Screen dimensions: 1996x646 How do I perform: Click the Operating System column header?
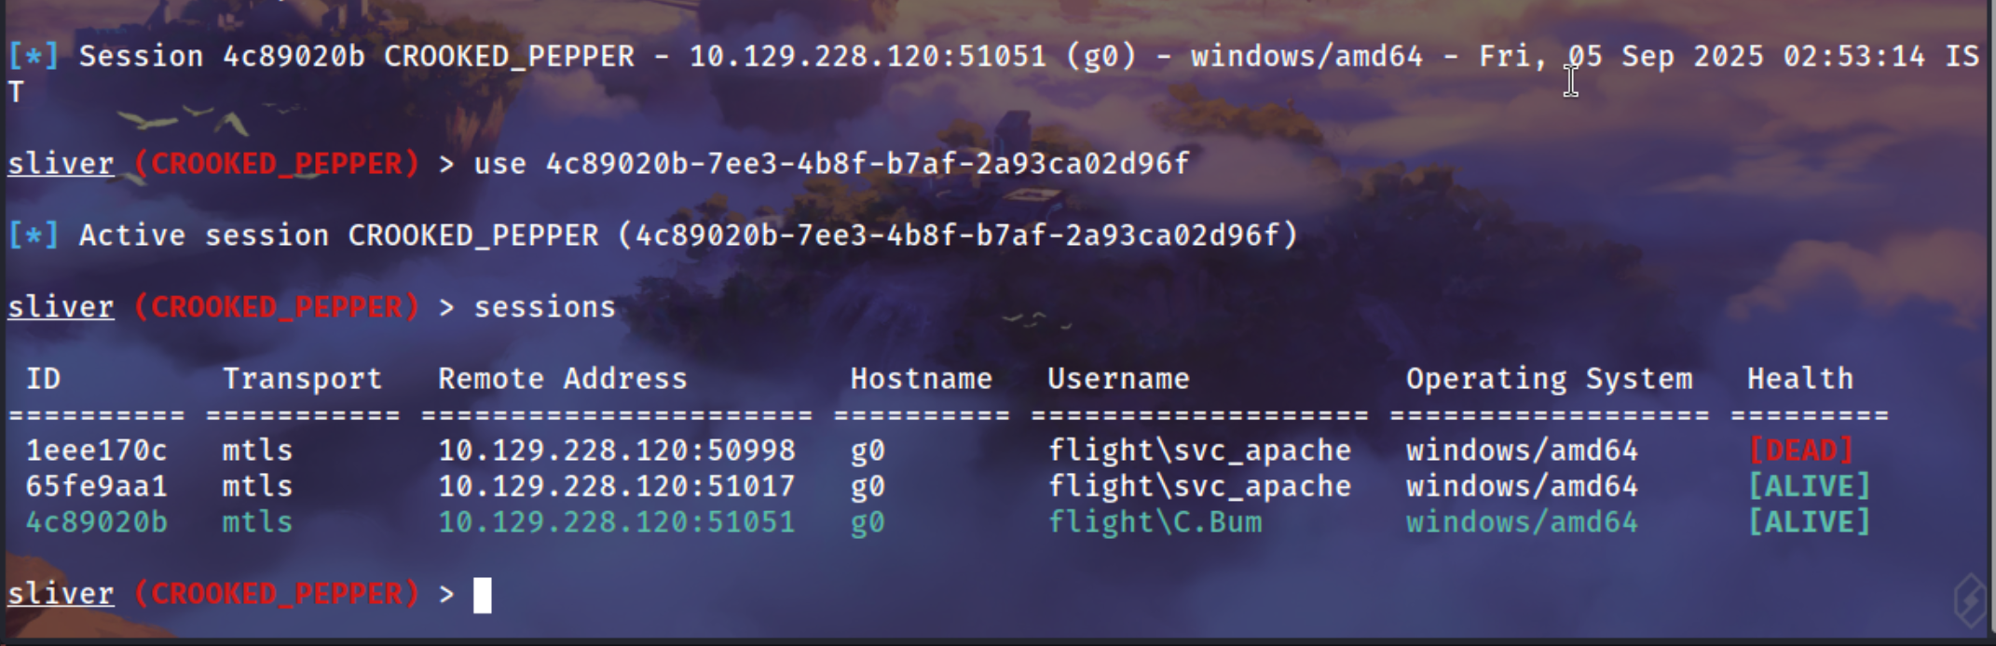click(x=1549, y=379)
